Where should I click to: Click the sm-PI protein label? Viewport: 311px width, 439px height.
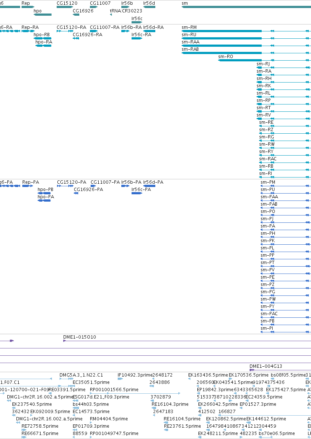point(267,328)
